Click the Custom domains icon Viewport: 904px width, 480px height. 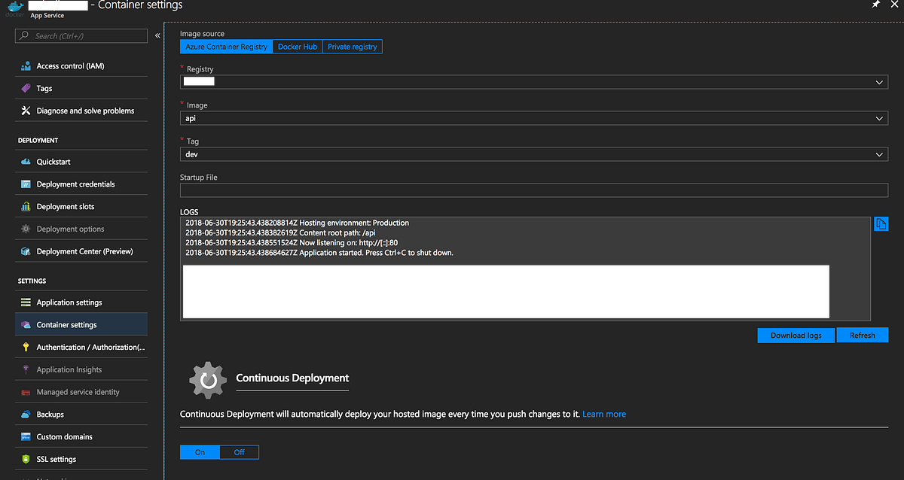(x=26, y=436)
